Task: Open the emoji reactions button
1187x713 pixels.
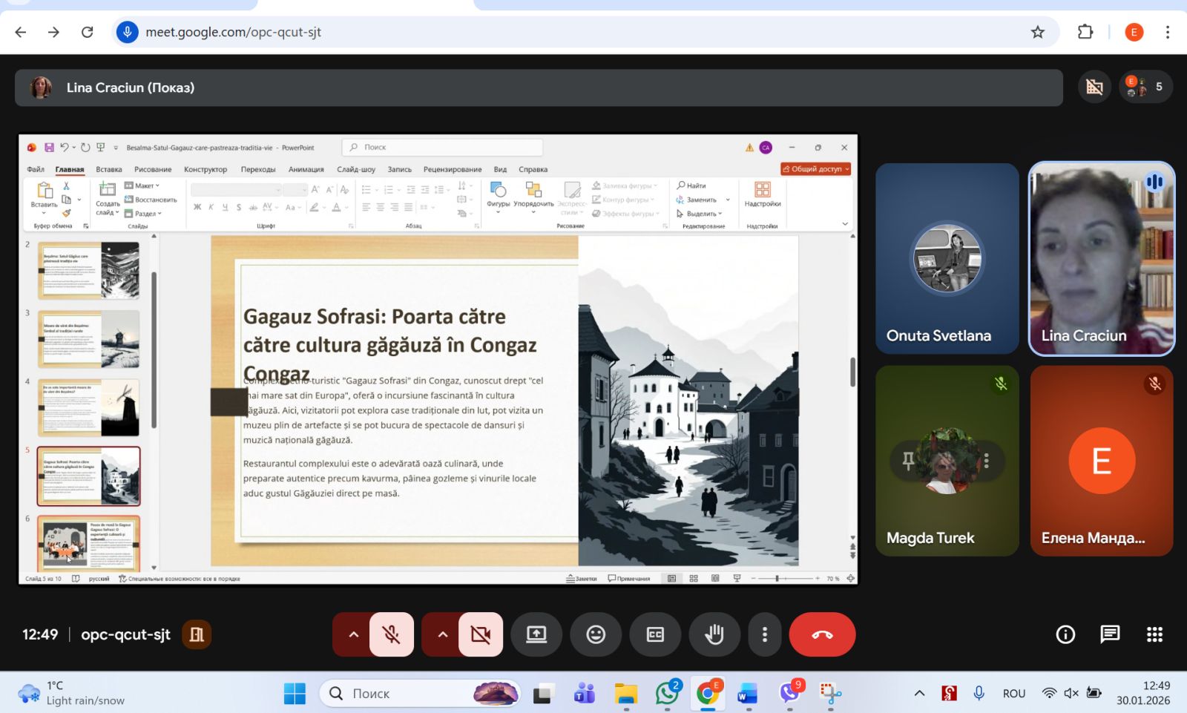Action: (596, 634)
